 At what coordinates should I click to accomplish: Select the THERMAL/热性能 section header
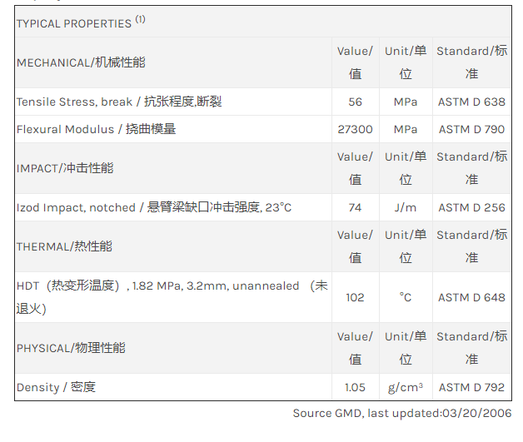coord(64,246)
